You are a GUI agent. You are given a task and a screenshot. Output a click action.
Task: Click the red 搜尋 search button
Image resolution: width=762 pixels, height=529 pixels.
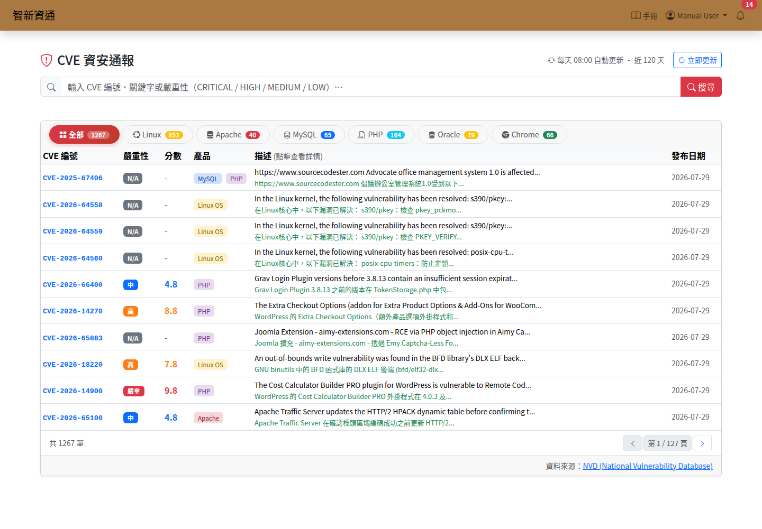pos(701,87)
